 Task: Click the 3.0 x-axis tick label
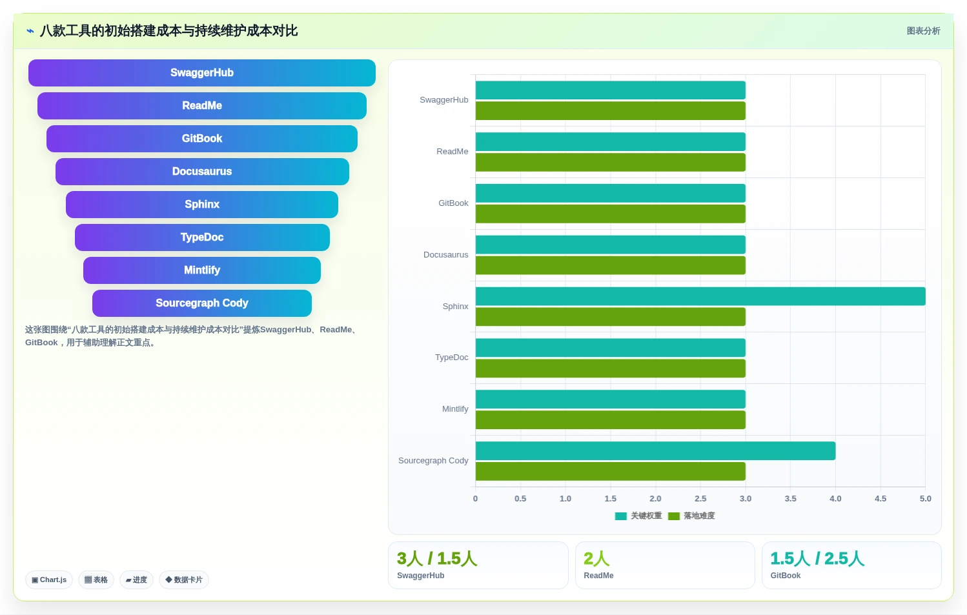746,499
